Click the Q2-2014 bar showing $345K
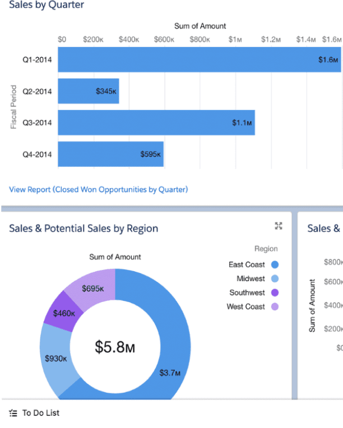The width and height of the screenshot is (343, 428). pos(89,91)
